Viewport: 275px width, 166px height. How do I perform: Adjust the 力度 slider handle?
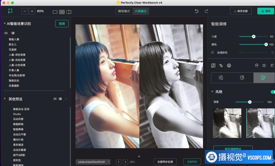[254, 36]
